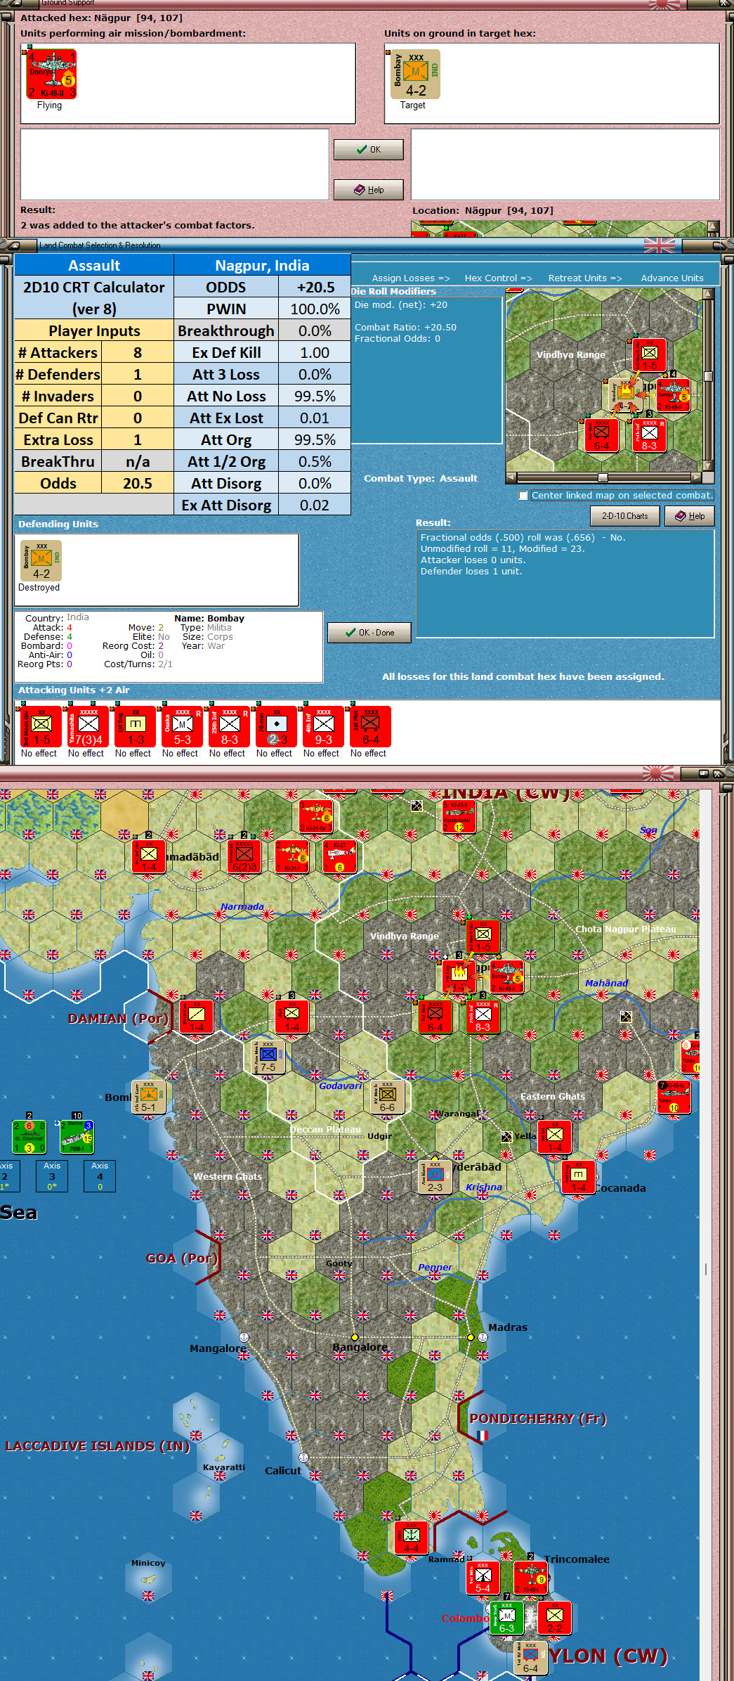Screen dimensions: 734x1681
Task: Click the ODDS value +20.5
Action: click(x=315, y=287)
